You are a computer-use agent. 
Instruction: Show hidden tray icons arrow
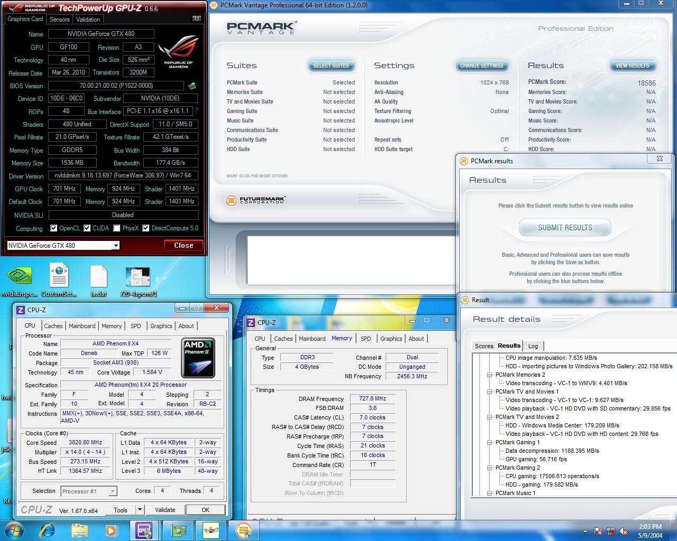[x=585, y=531]
